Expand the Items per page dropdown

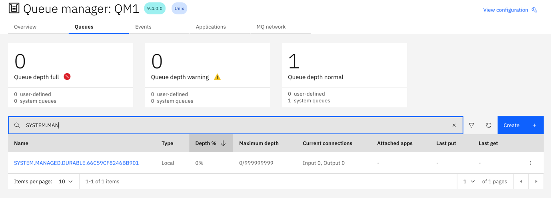[66, 182]
